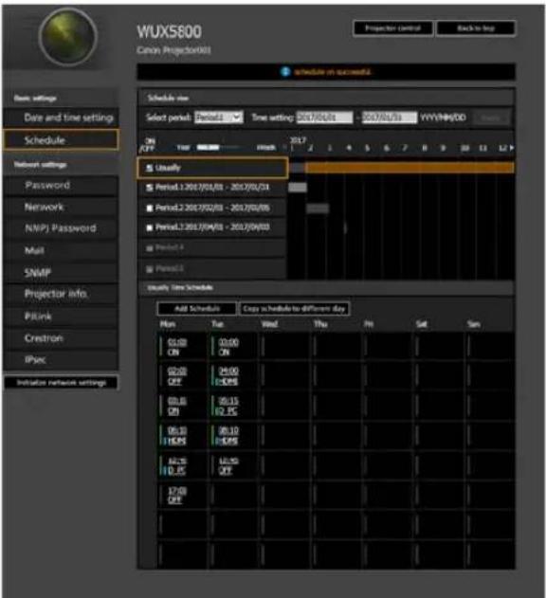
Task: Click the dimmed Apply button beside the date format
Action: 491,118
